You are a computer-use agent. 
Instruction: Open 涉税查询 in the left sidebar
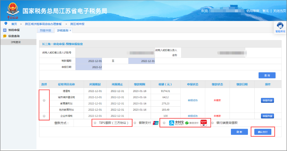(x=16, y=42)
